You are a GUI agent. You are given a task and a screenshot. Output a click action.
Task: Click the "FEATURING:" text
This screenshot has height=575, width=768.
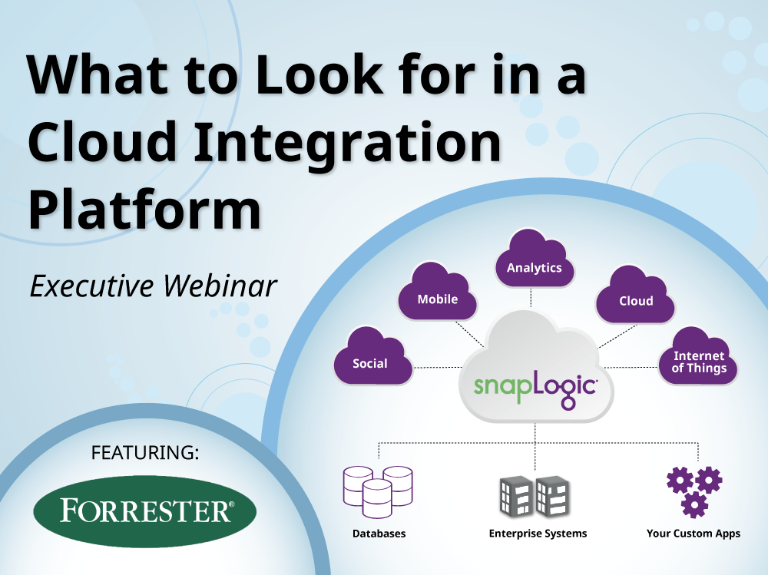click(x=145, y=453)
